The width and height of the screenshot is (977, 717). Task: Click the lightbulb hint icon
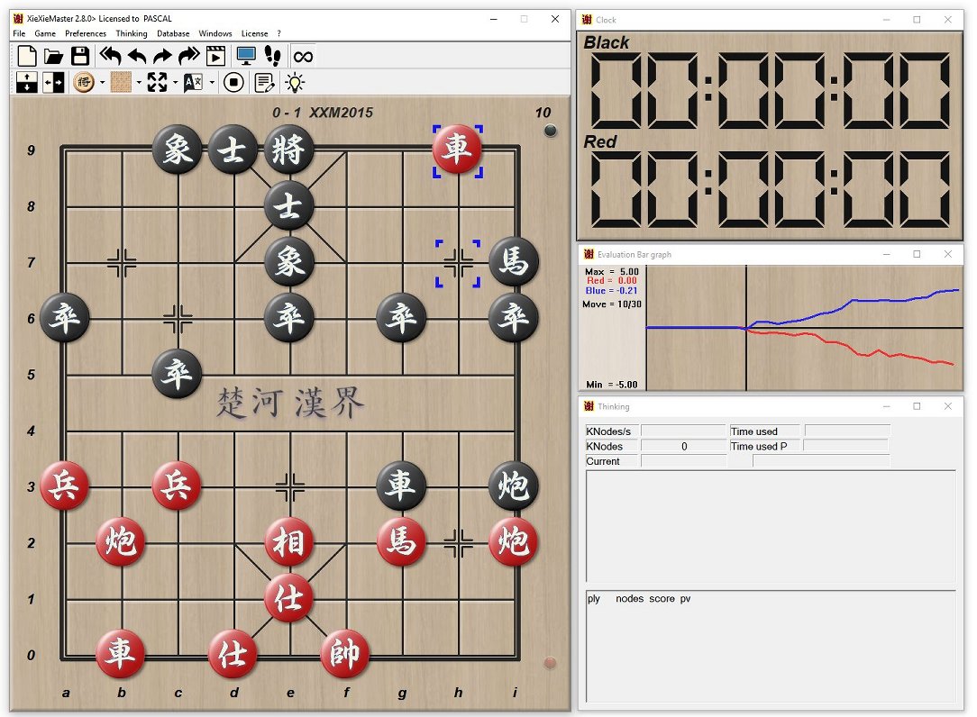pyautogui.click(x=295, y=83)
